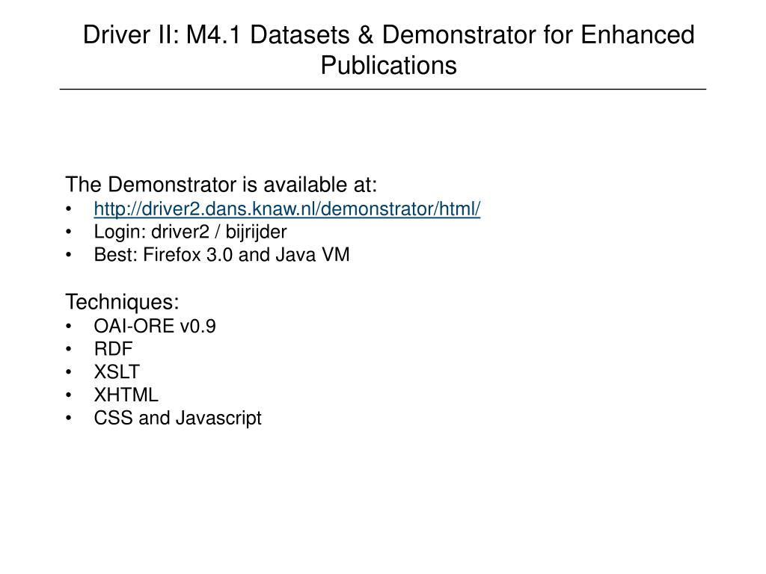Click the 'CSS and Javascript' list item

pos(178,419)
